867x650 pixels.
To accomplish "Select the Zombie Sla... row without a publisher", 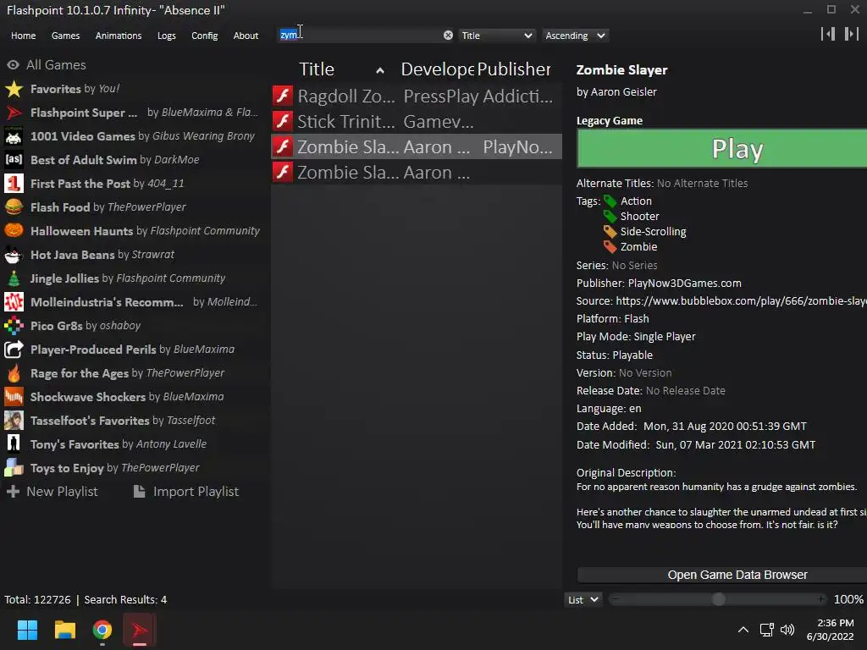I will click(x=417, y=173).
